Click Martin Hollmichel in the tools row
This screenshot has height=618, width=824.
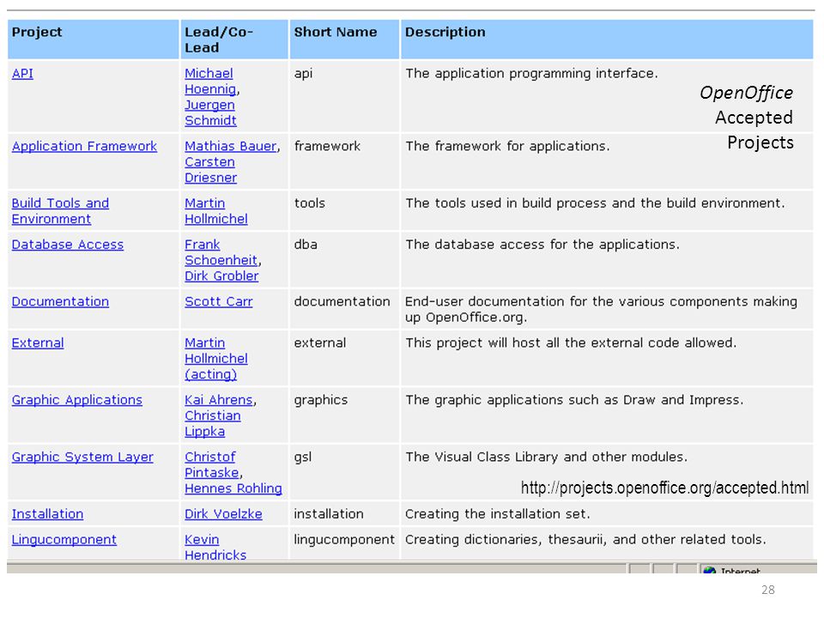(x=216, y=211)
